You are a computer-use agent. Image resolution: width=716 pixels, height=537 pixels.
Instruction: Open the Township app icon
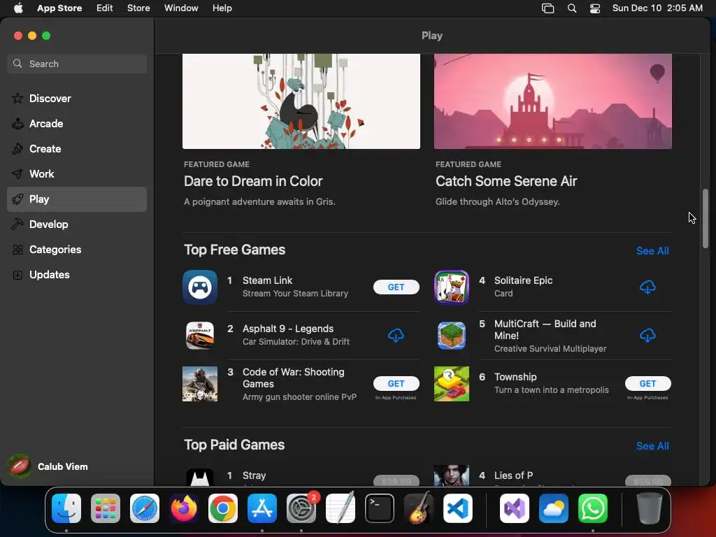[452, 384]
